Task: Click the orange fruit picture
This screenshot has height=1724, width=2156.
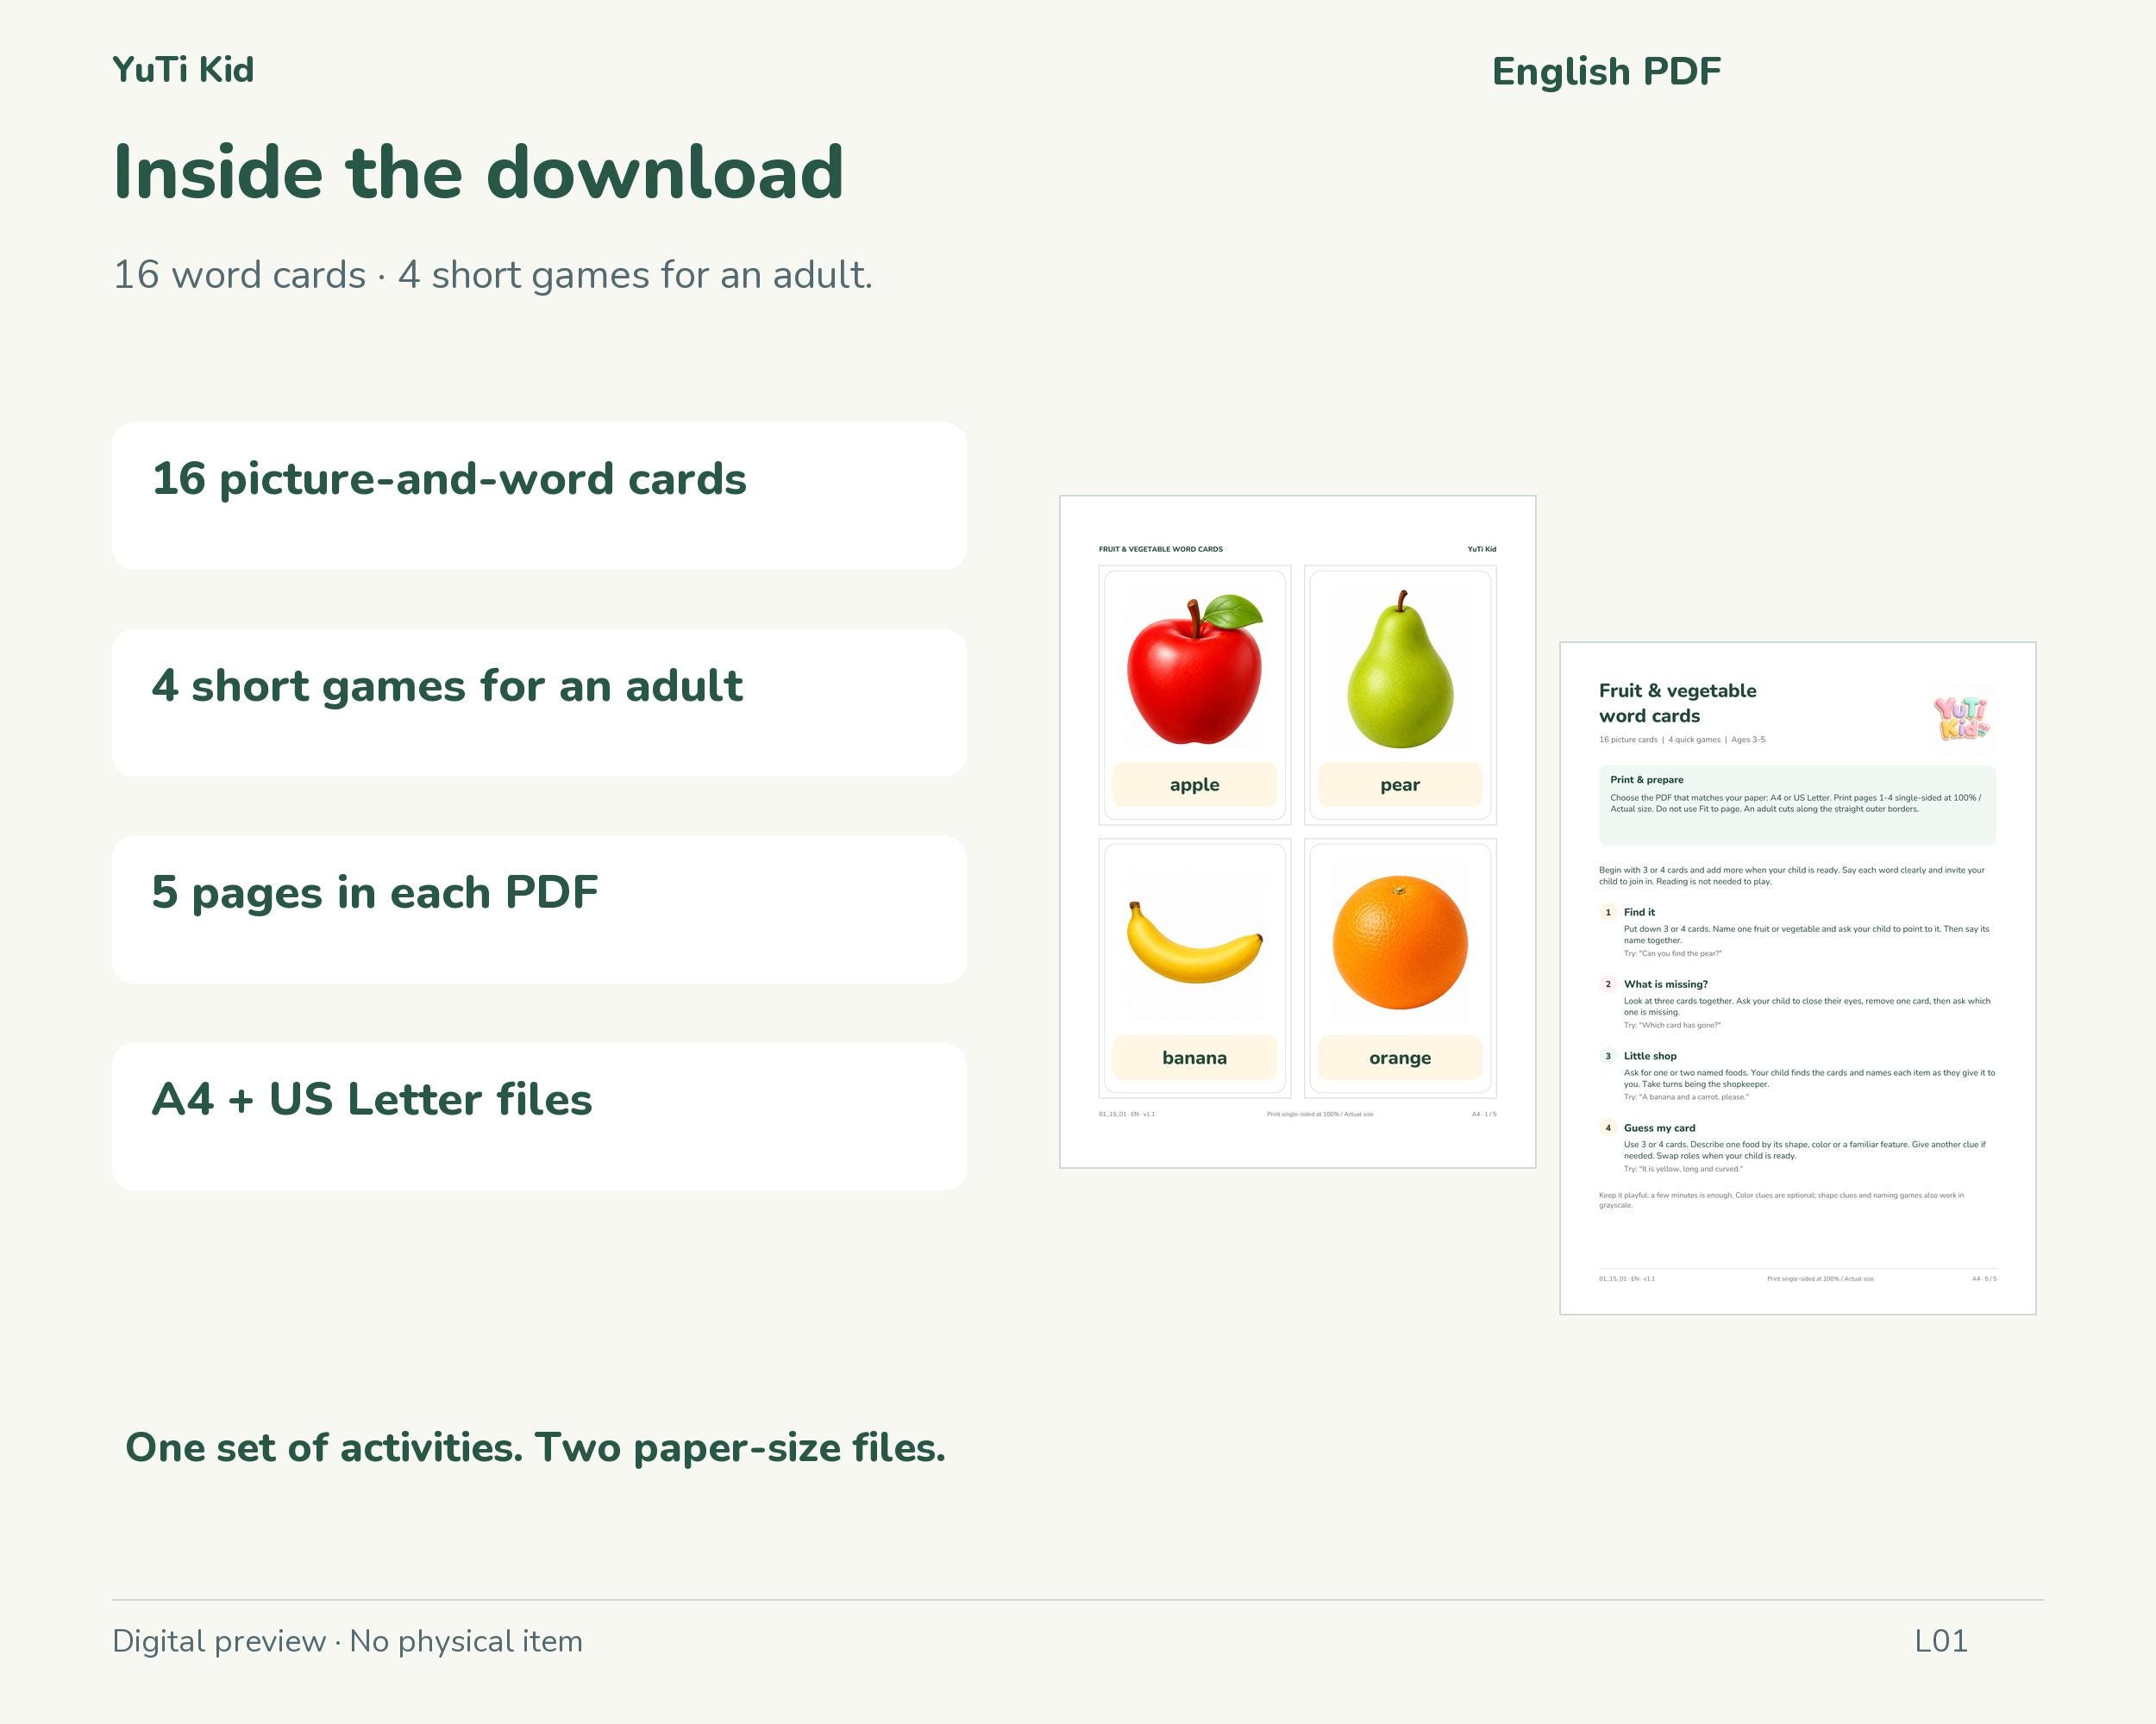Action: point(1400,942)
